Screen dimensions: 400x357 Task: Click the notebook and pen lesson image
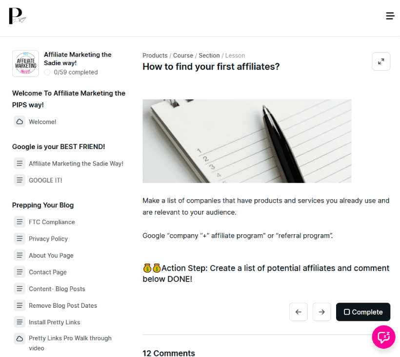(247, 141)
